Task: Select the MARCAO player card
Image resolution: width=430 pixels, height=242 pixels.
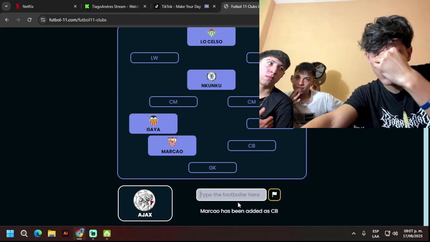Action: (172, 146)
